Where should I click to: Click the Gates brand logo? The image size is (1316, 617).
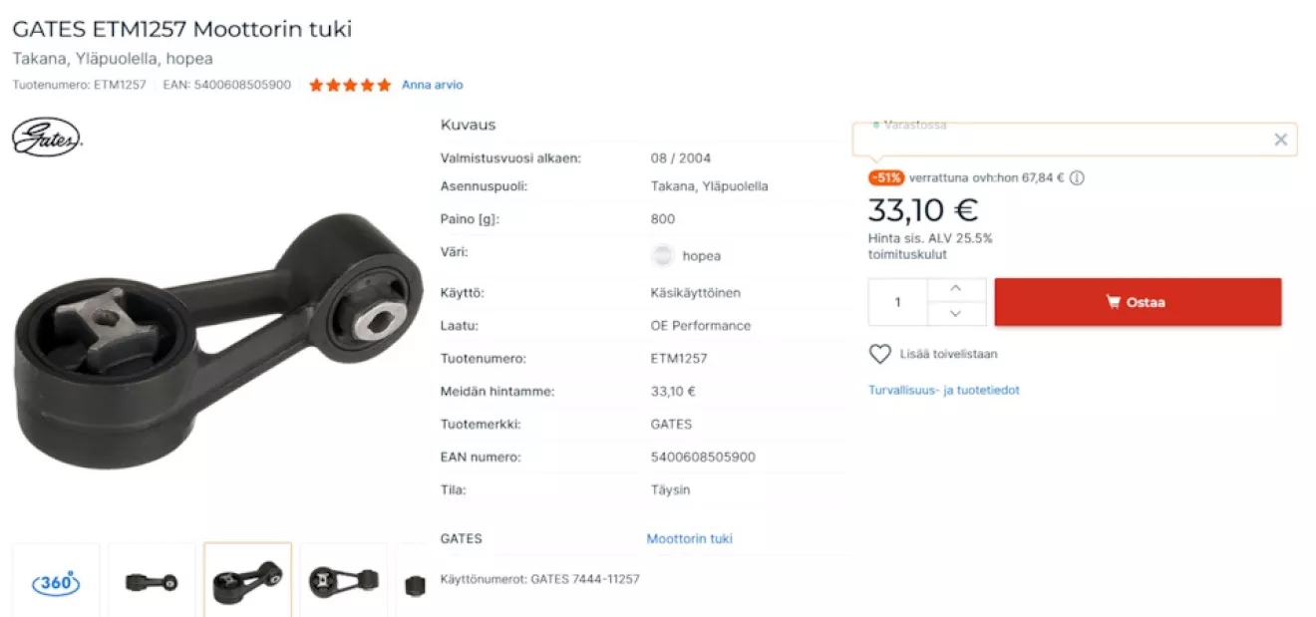[47, 138]
